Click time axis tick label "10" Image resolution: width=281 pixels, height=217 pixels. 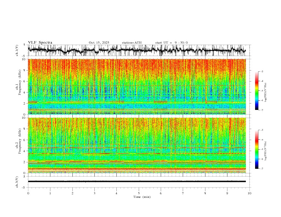pos(249,193)
